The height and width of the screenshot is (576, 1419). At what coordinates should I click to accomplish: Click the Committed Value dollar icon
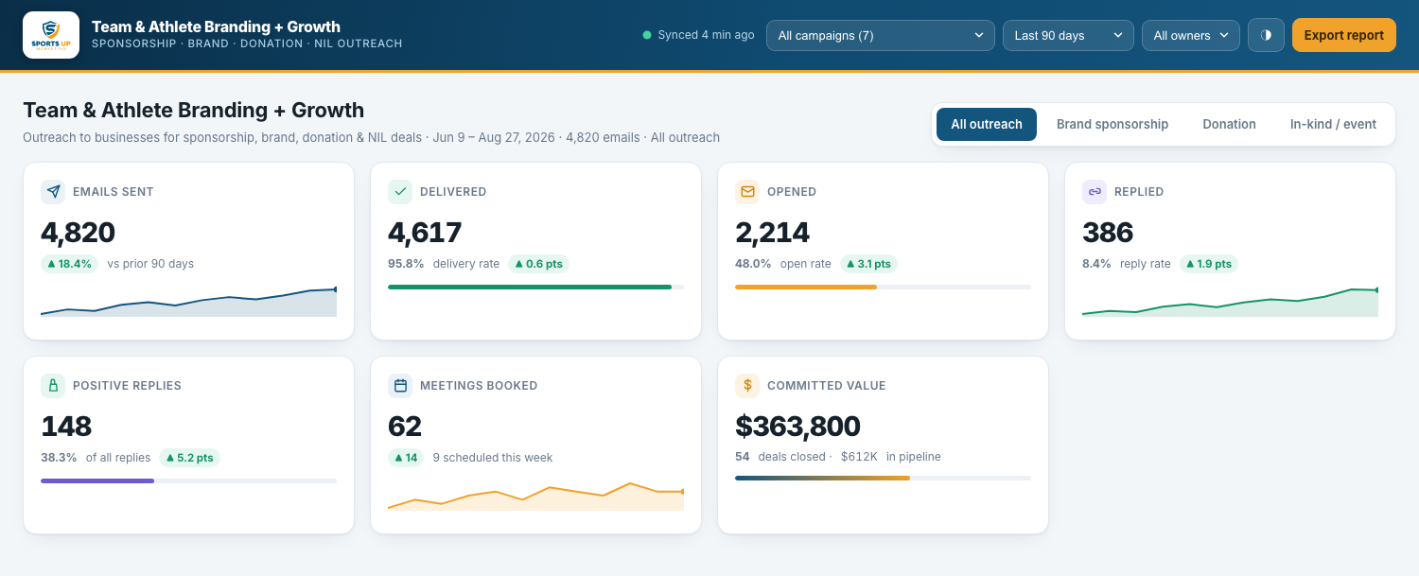[747, 385]
